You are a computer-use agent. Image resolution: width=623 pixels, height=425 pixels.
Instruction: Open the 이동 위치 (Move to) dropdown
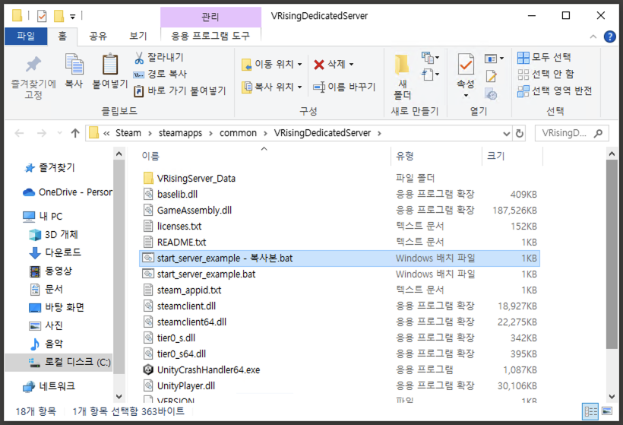[x=272, y=64]
